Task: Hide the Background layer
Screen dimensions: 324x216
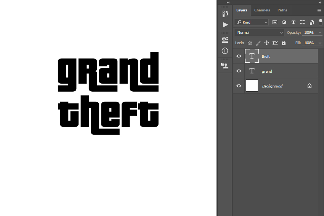Action: [239, 86]
